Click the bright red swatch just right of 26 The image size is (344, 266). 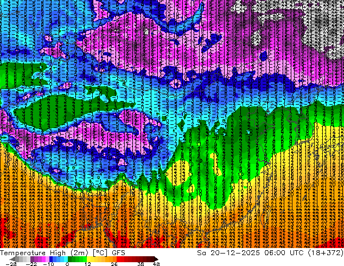coord(118,259)
